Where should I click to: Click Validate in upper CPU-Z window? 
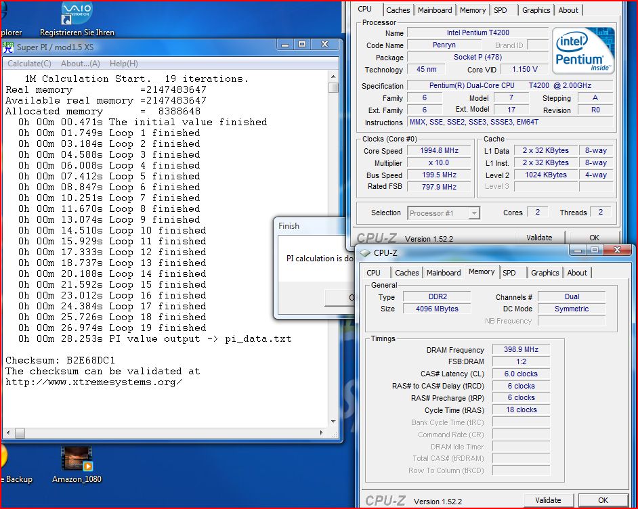[x=539, y=238]
